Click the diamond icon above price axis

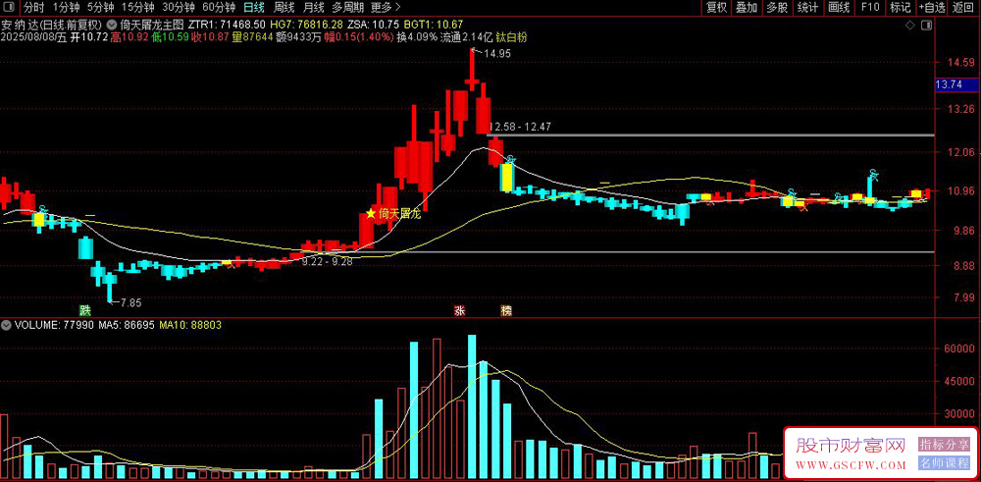[x=909, y=26]
